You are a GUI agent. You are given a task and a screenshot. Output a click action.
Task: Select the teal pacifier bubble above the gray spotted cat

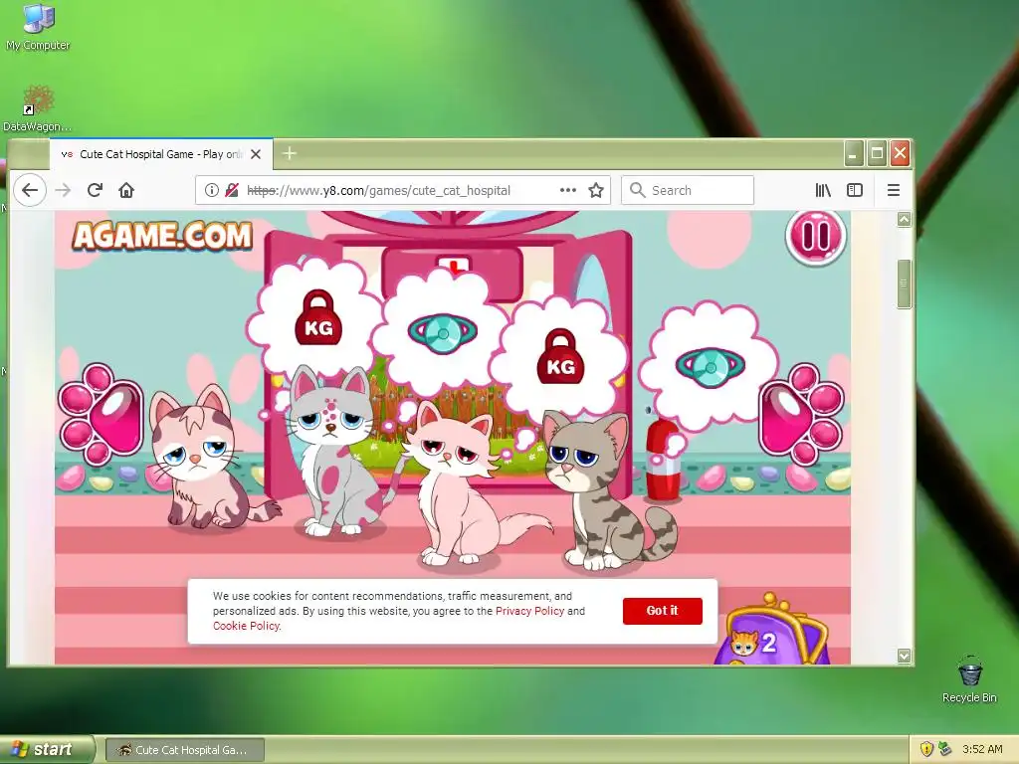tap(443, 333)
